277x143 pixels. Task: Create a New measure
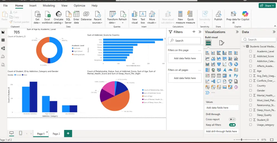coord(180,17)
